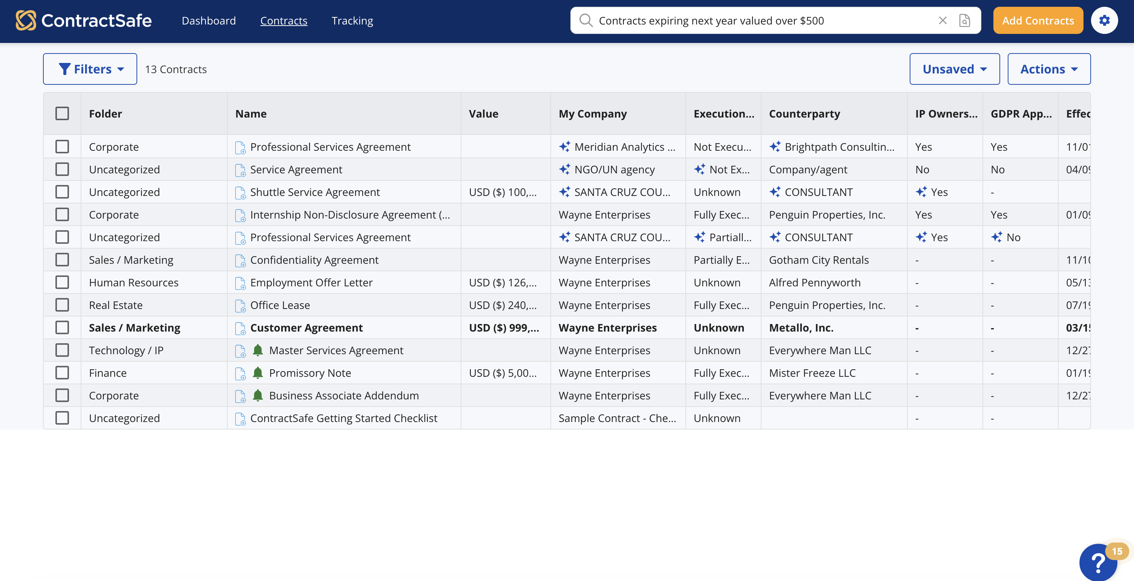Click bell icon on Business Associate Addendum
The width and height of the screenshot is (1134, 581).
(x=258, y=395)
